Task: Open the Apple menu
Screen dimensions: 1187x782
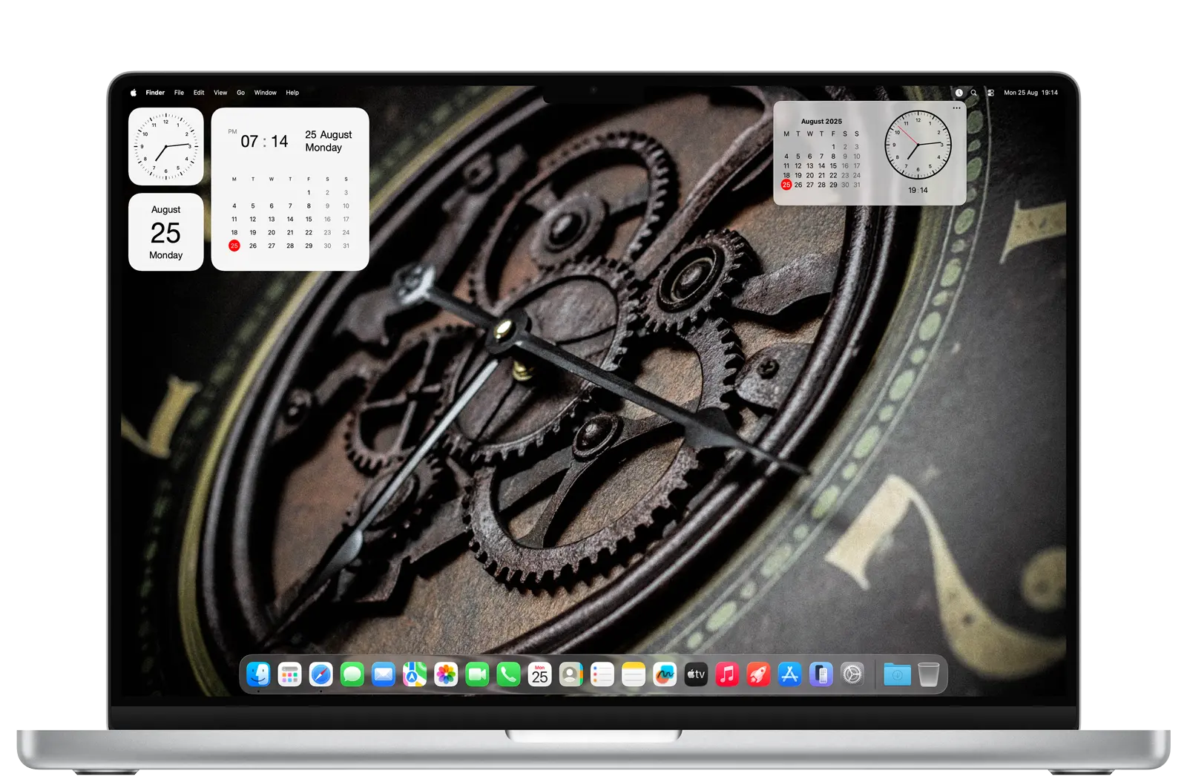Action: tap(134, 93)
